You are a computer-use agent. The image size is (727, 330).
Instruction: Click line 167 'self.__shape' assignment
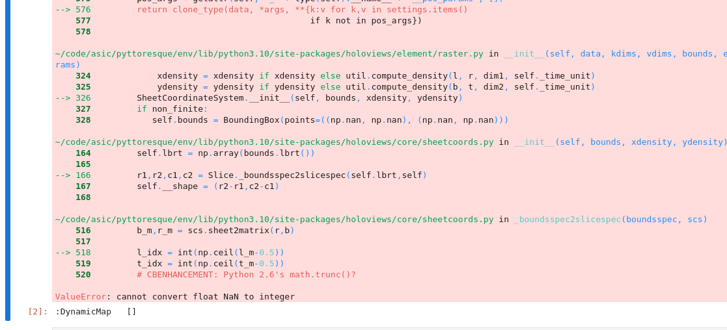208,186
